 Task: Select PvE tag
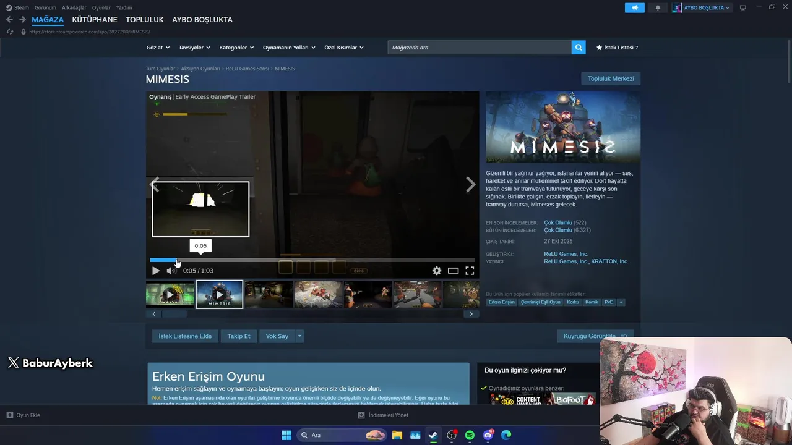pos(609,302)
